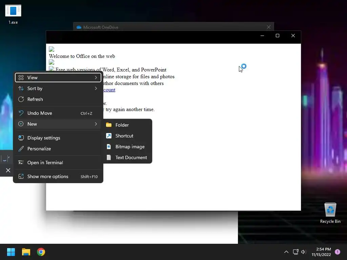Create a new Folder

click(127, 125)
